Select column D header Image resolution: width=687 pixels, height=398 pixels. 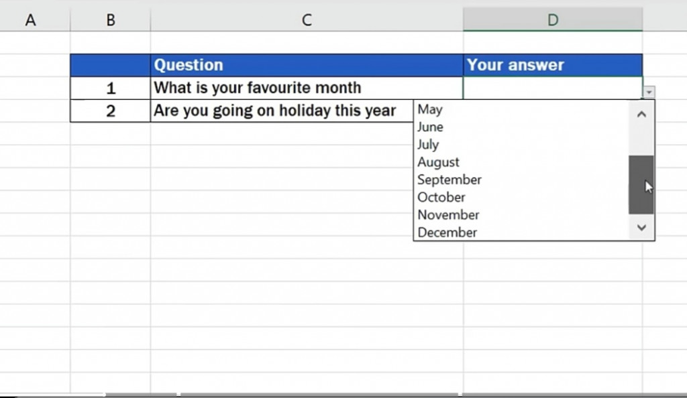click(553, 19)
